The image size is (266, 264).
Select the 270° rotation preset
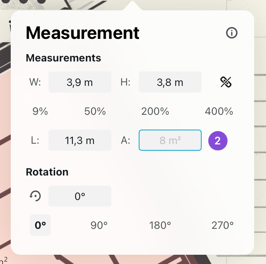223,225
